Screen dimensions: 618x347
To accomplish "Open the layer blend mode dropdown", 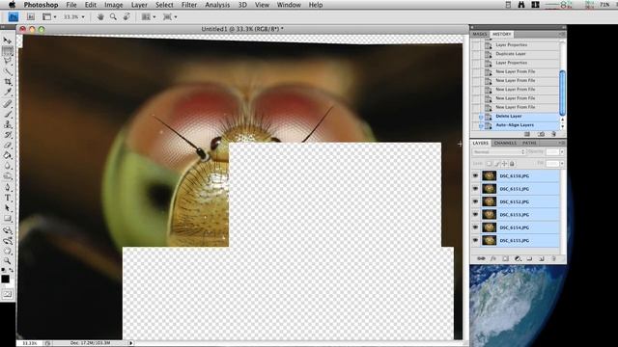I will 498,152.
